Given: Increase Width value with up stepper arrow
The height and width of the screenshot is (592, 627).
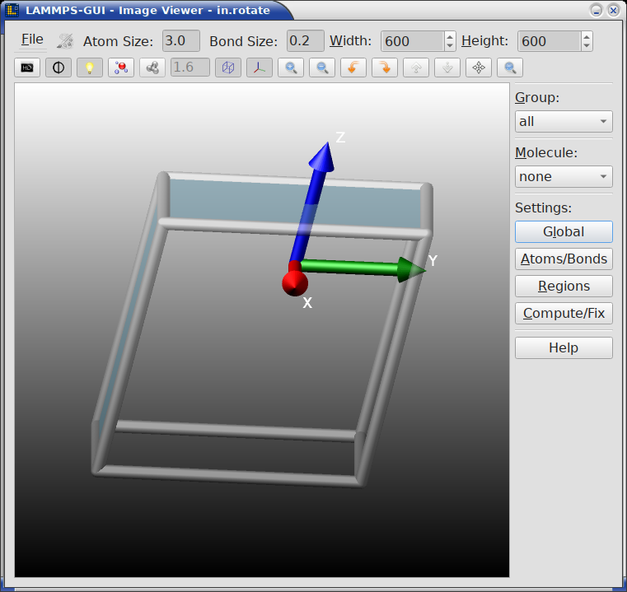Looking at the screenshot, I should coord(450,36).
